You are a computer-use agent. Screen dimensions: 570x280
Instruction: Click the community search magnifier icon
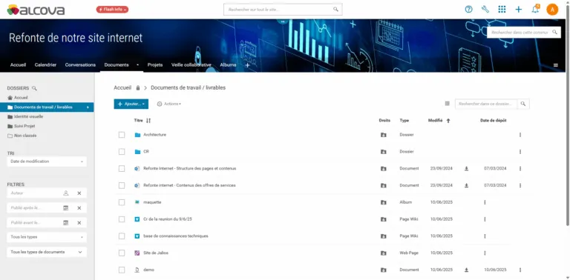[x=554, y=33]
